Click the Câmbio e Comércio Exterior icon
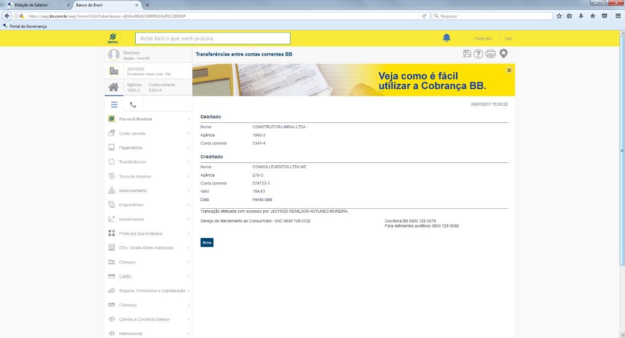The width and height of the screenshot is (625, 338). pyautogui.click(x=111, y=319)
